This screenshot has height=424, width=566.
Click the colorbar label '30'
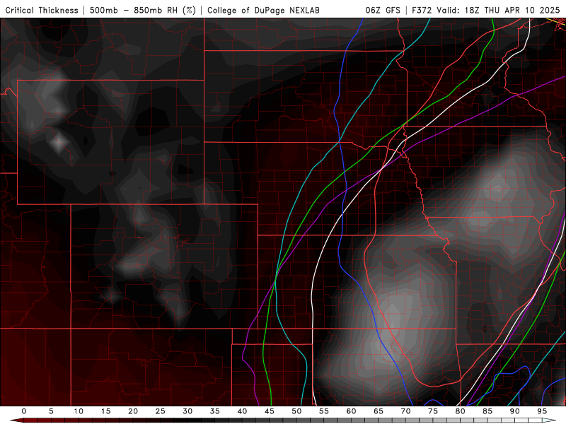click(x=187, y=411)
